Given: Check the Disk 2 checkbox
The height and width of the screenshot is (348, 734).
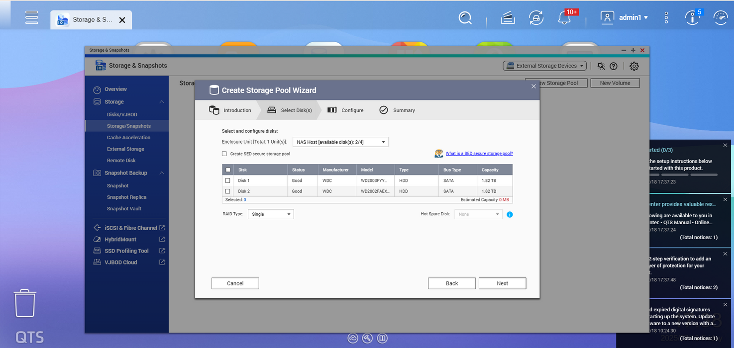Looking at the screenshot, I should tap(228, 191).
